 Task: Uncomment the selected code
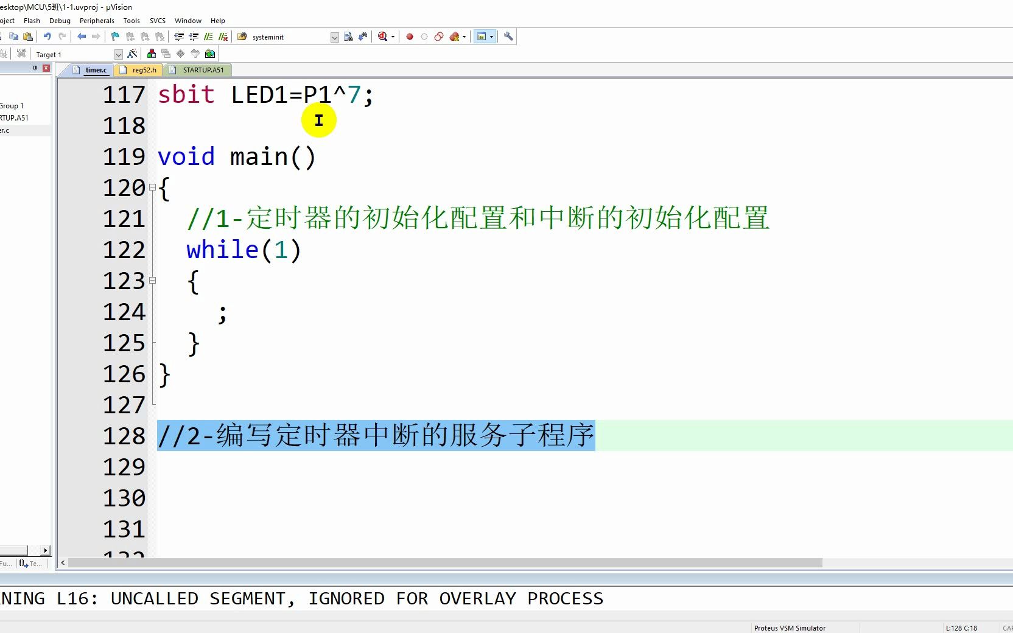[223, 37]
